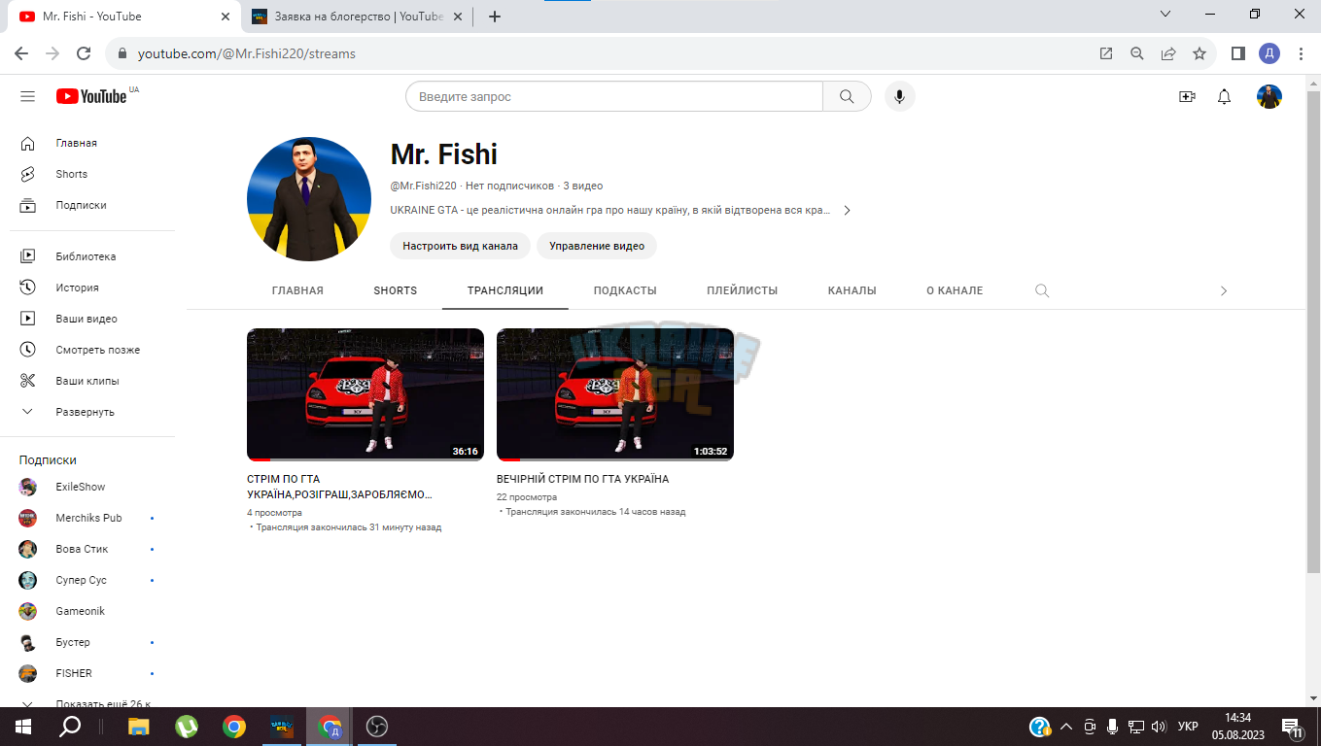1321x746 pixels.
Task: Open the YouTube guide hamburger menu
Action: coord(27,96)
